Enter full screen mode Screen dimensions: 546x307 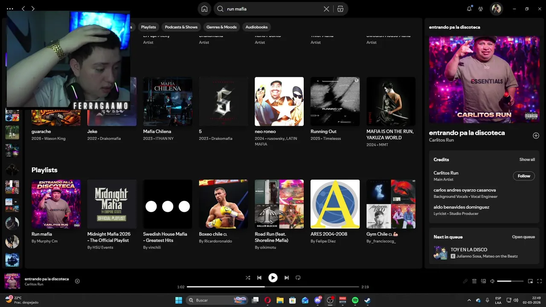[540, 281]
